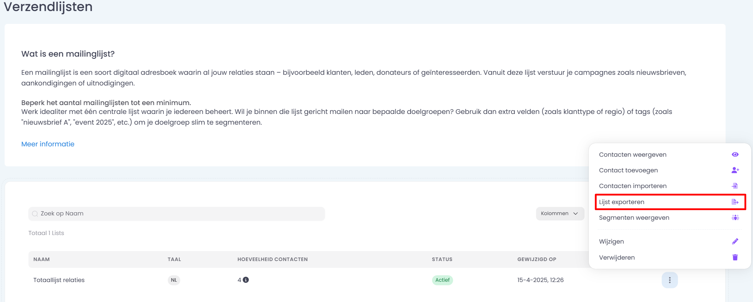Open the Kolommen dropdown
753x302 pixels.
click(560, 213)
